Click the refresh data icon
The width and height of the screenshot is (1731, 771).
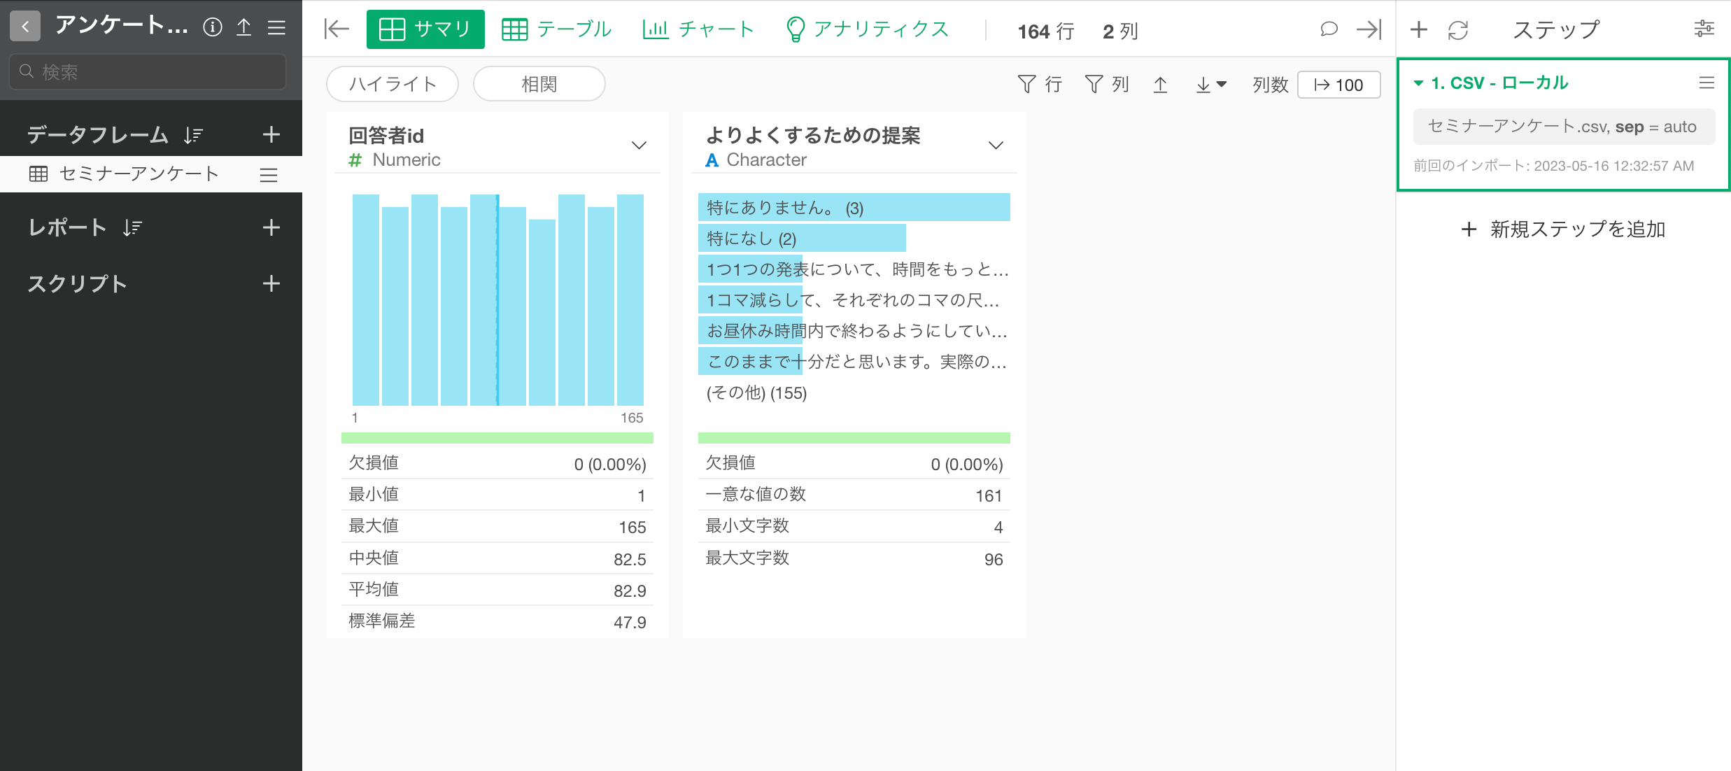[x=1458, y=29]
